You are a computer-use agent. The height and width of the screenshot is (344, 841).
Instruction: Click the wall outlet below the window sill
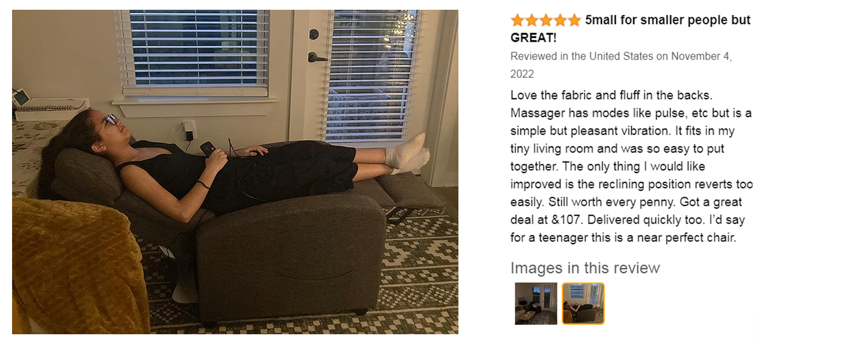188,129
